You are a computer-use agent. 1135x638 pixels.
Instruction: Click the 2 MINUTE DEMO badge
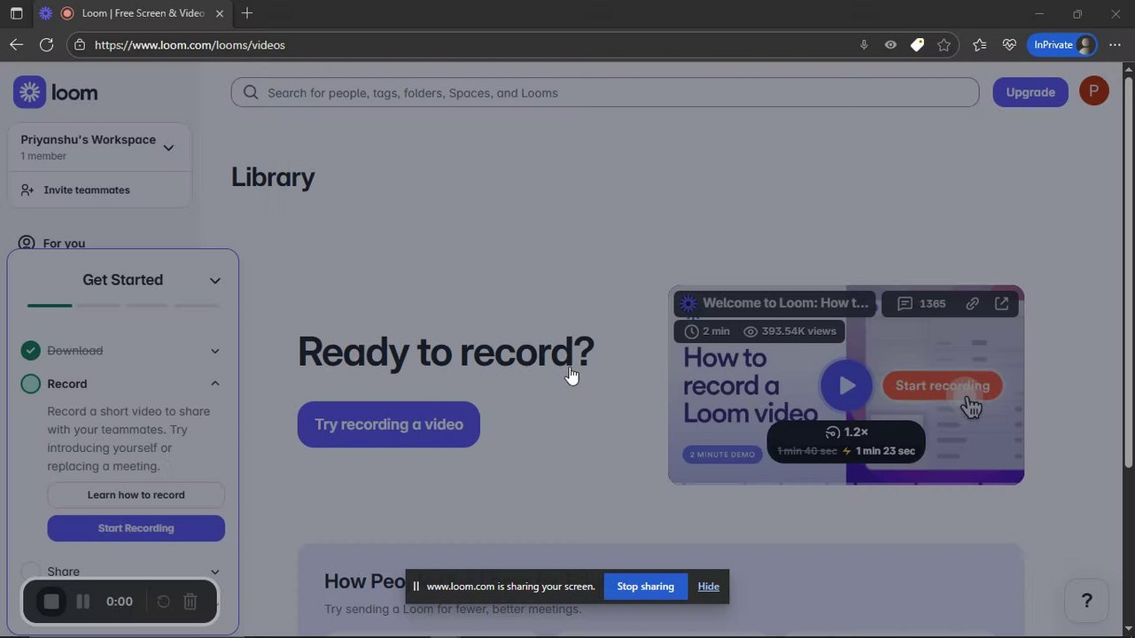pyautogui.click(x=724, y=454)
